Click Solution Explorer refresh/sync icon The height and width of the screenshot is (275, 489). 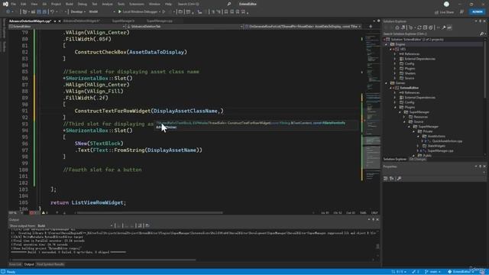[419, 27]
